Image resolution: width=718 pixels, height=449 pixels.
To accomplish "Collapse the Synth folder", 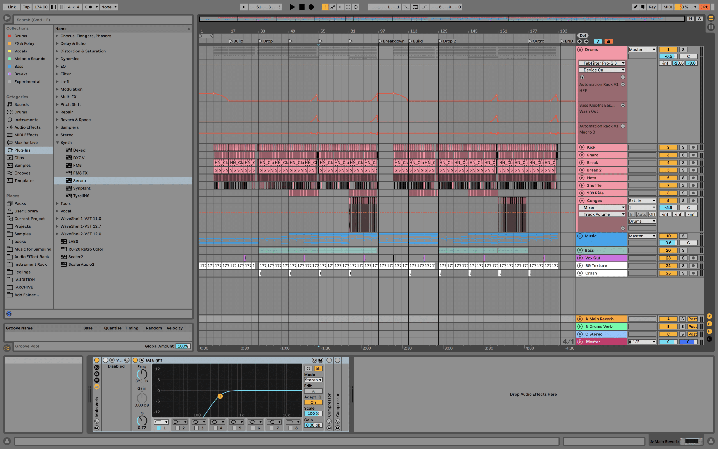I will (x=57, y=143).
